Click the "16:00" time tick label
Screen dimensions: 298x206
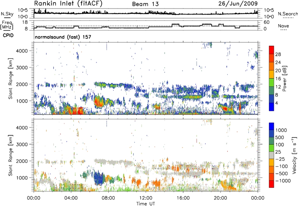(x=183, y=198)
